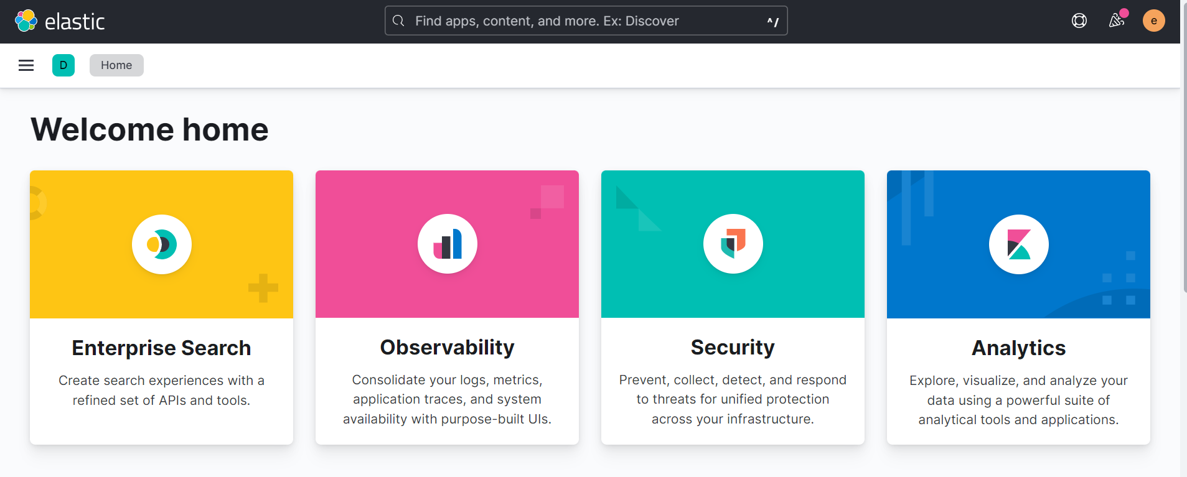Screen dimensions: 1187x477
Task: Click the 'Welcome home' heading
Action: click(149, 129)
